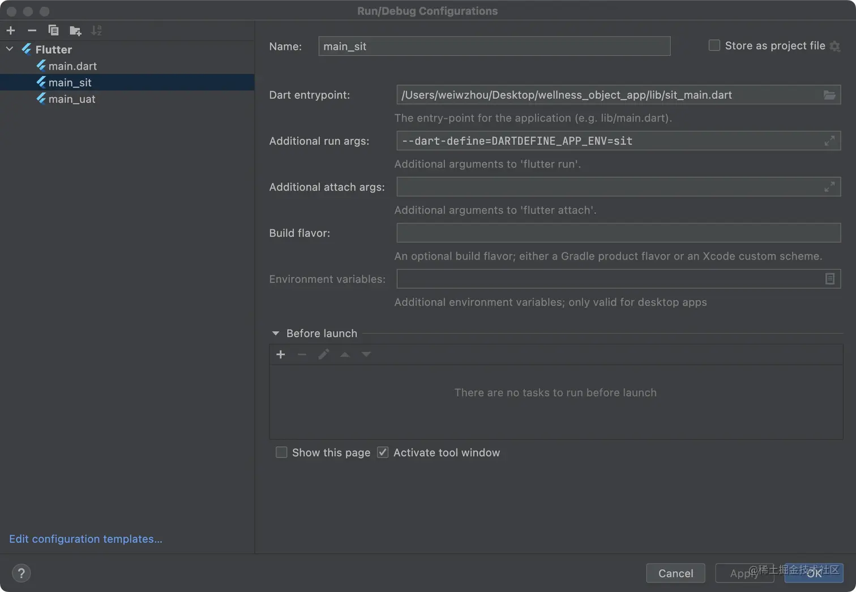Uncheck Activate tool window checkbox

coord(383,452)
